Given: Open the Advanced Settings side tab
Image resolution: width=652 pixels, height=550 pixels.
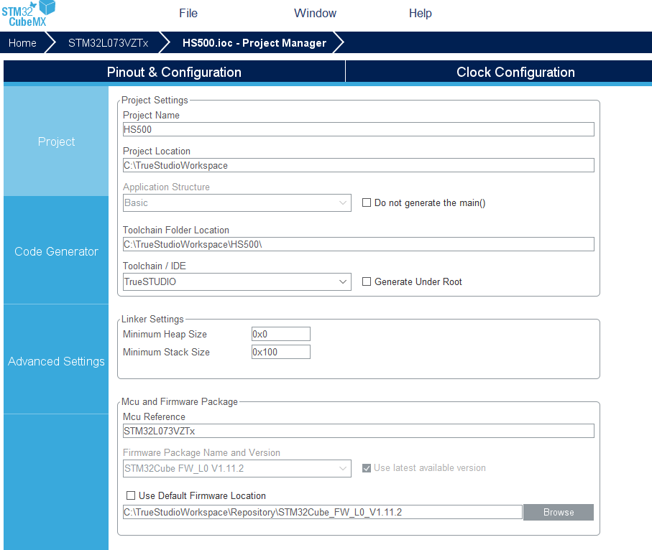Looking at the screenshot, I should point(56,361).
